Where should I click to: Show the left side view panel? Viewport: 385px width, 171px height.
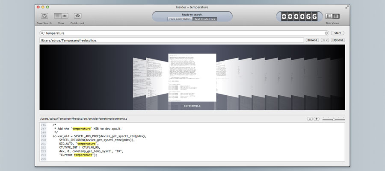329,16
